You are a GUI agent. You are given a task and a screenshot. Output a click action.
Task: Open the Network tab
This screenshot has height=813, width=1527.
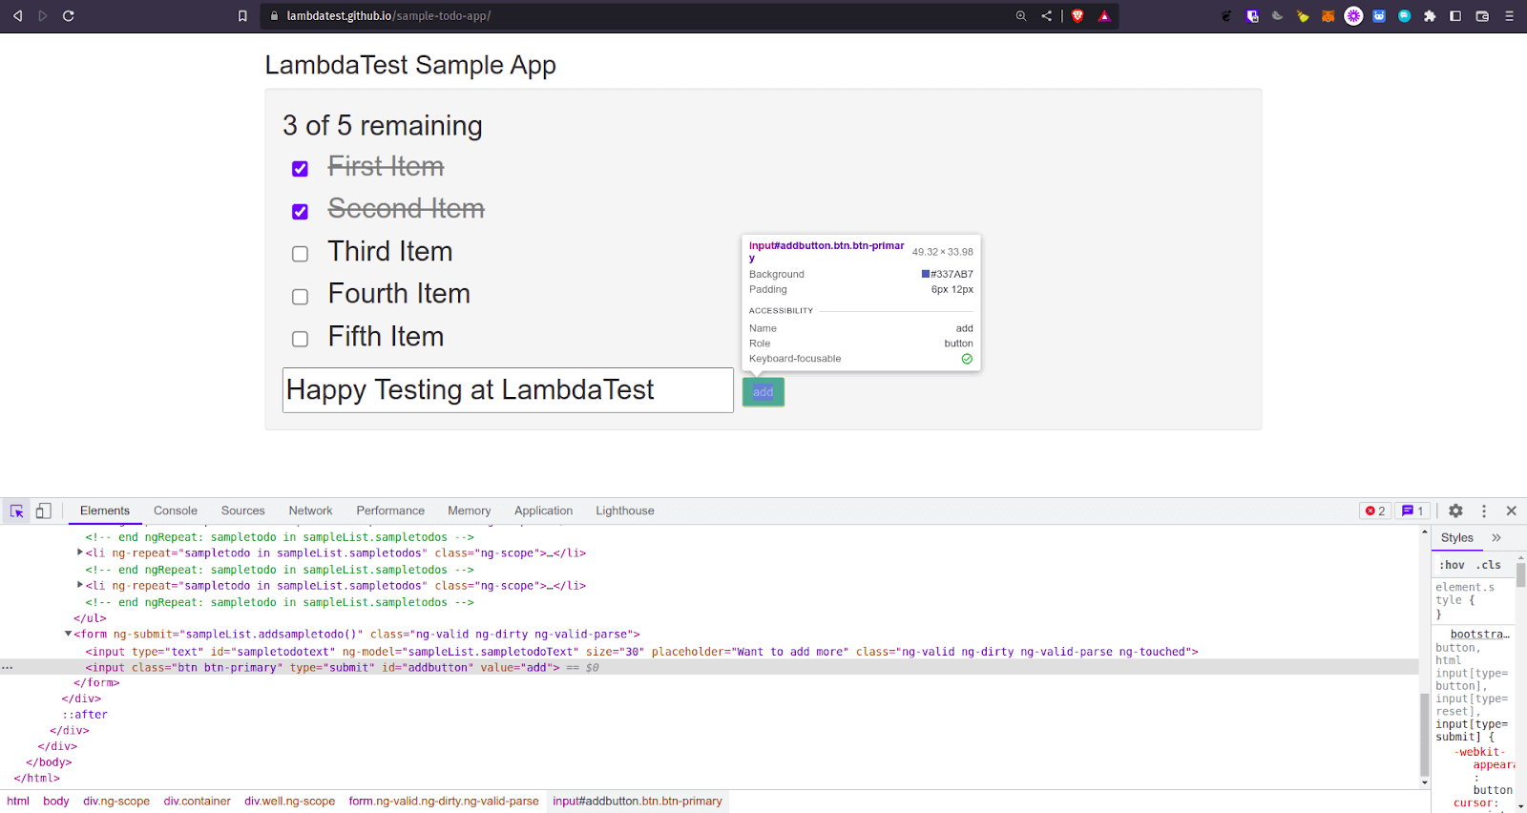310,511
